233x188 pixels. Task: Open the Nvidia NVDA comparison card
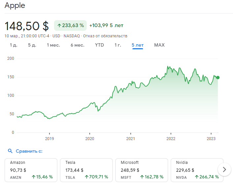(197, 170)
